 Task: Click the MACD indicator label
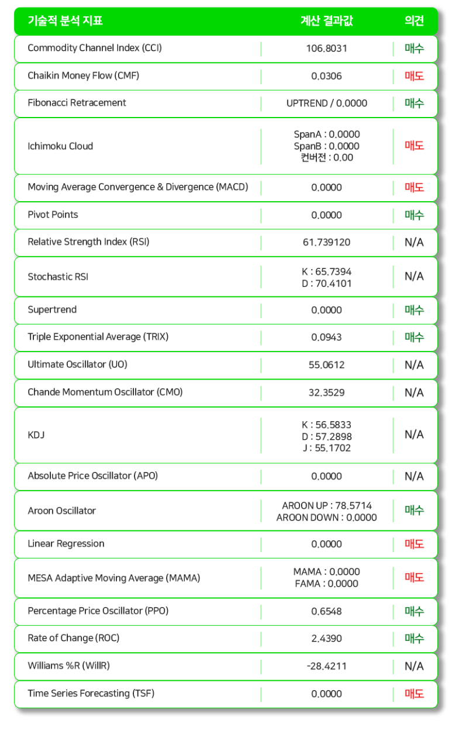tap(138, 187)
